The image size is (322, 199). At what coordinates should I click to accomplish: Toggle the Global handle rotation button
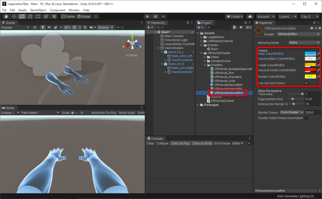coord(84,16)
